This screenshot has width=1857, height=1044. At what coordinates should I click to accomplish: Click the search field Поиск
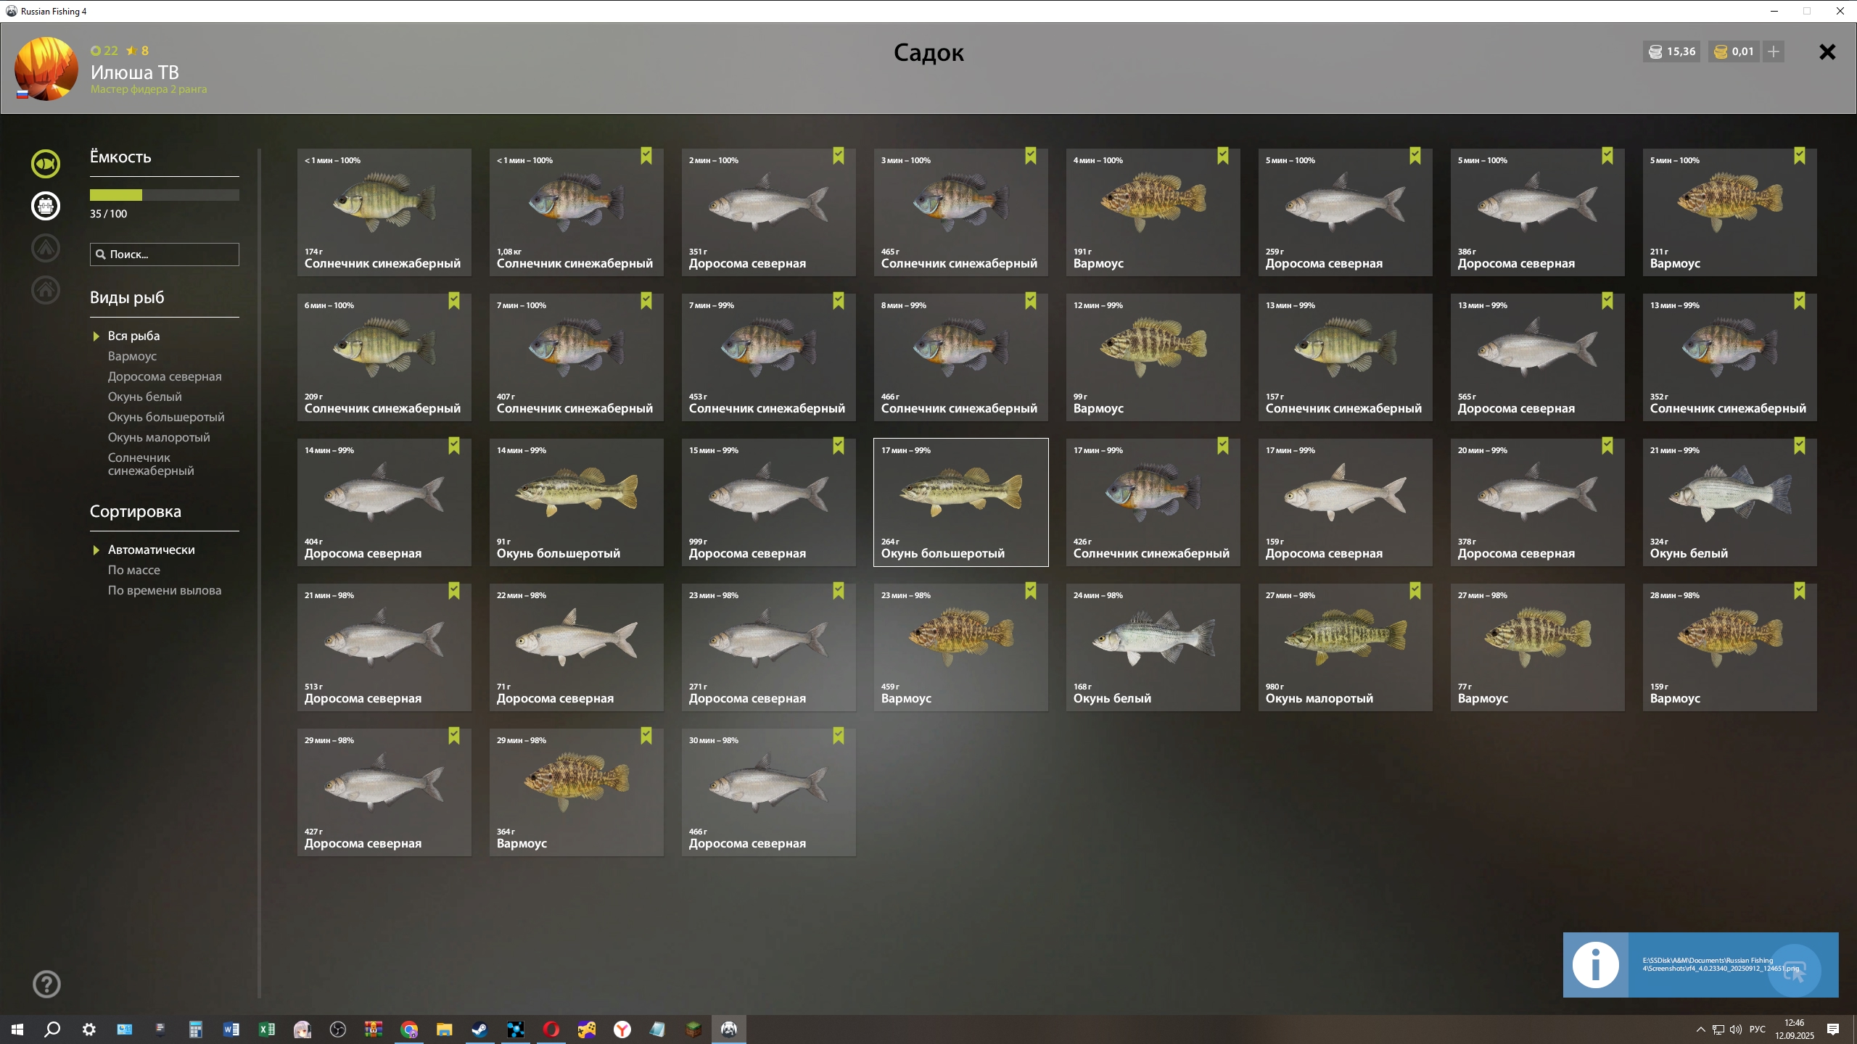(x=165, y=254)
